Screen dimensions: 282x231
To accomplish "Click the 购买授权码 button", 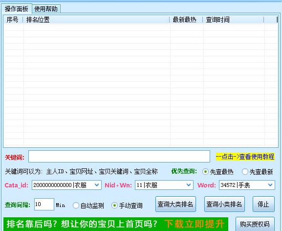I will tap(255, 224).
